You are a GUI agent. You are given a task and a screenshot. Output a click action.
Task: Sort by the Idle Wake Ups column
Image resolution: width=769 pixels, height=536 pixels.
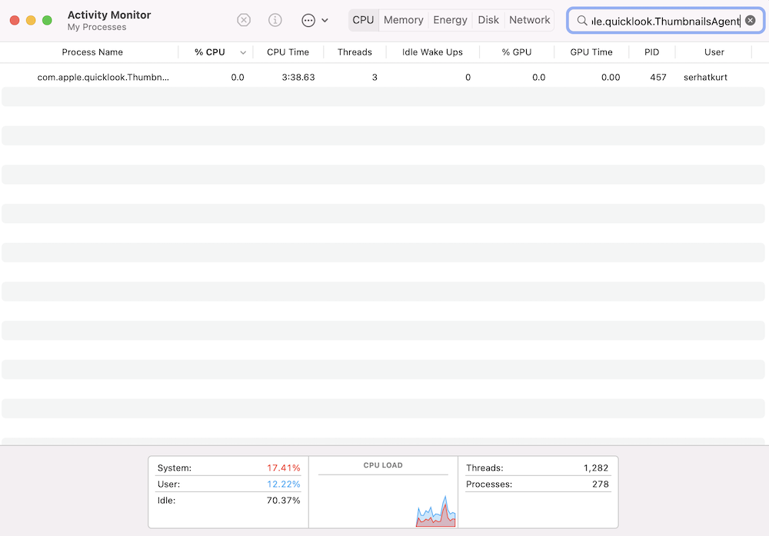[x=432, y=52]
